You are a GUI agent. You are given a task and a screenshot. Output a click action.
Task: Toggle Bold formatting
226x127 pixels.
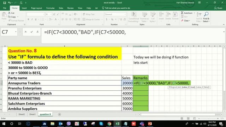pyautogui.click(x=28, y=19)
